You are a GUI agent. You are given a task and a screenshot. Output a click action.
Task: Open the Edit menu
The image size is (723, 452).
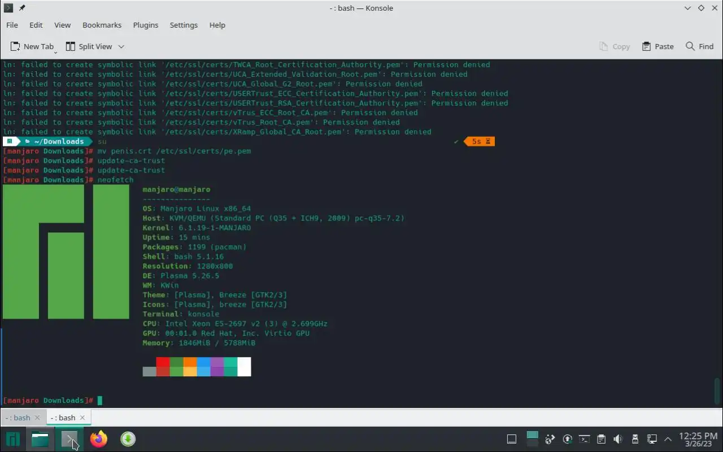(x=36, y=25)
